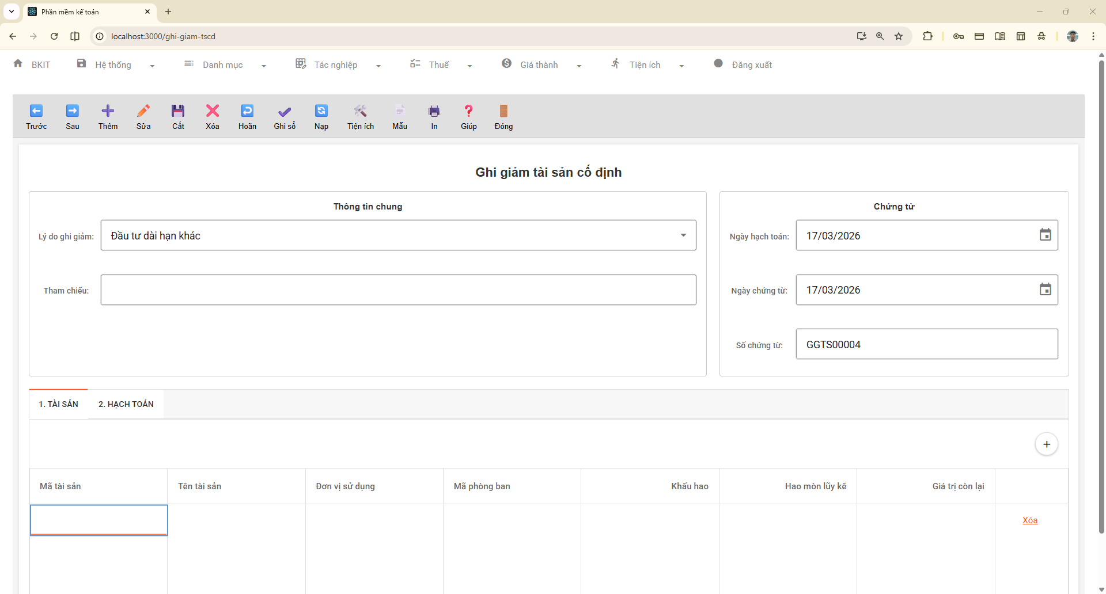Click the Xóa link in table row
Image resolution: width=1106 pixels, height=594 pixels.
tap(1030, 520)
